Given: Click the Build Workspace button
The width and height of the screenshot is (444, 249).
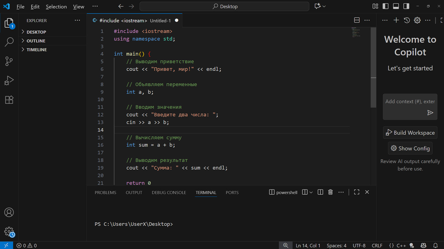Looking at the screenshot, I should coord(410,133).
